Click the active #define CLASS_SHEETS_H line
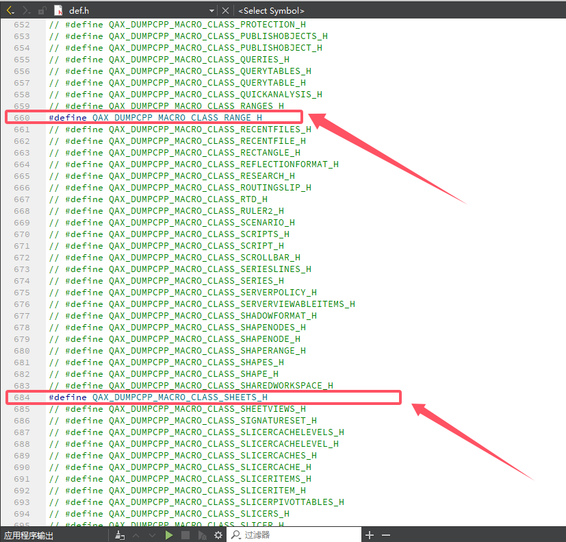Screen dimensions: 566x542 tap(158, 397)
